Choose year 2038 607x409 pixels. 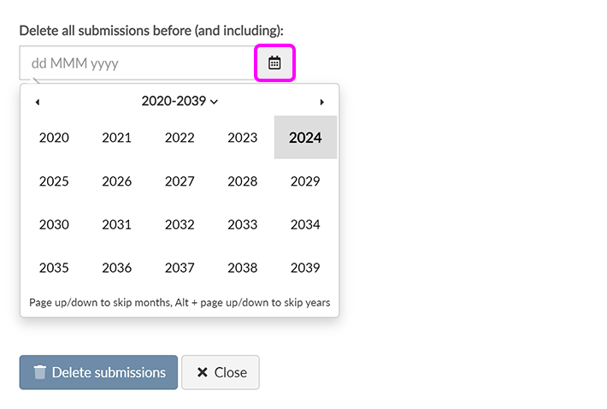click(x=243, y=268)
